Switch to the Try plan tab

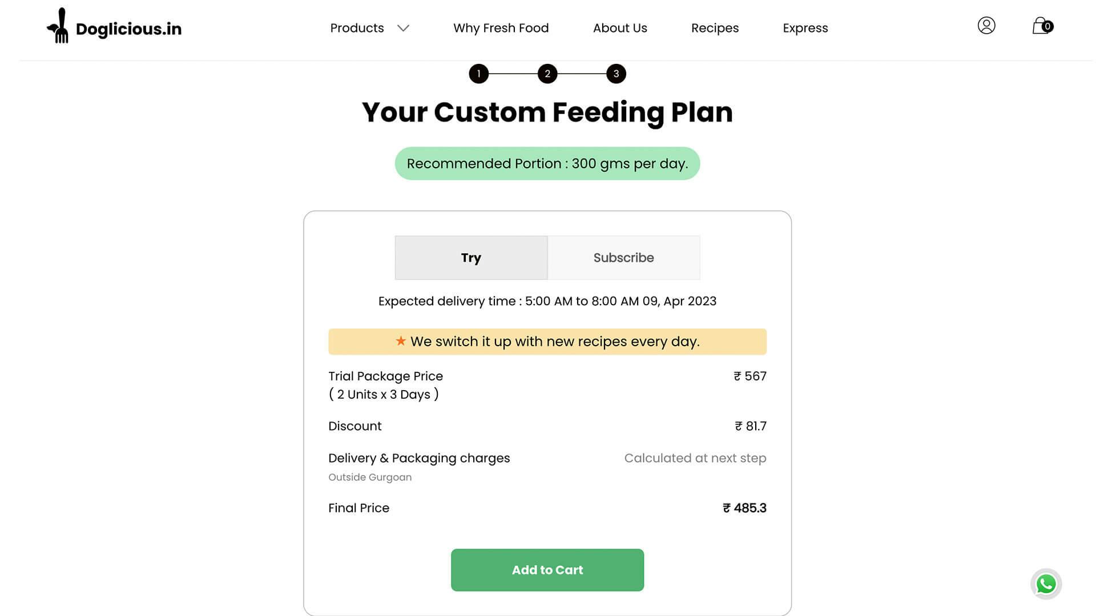471,258
